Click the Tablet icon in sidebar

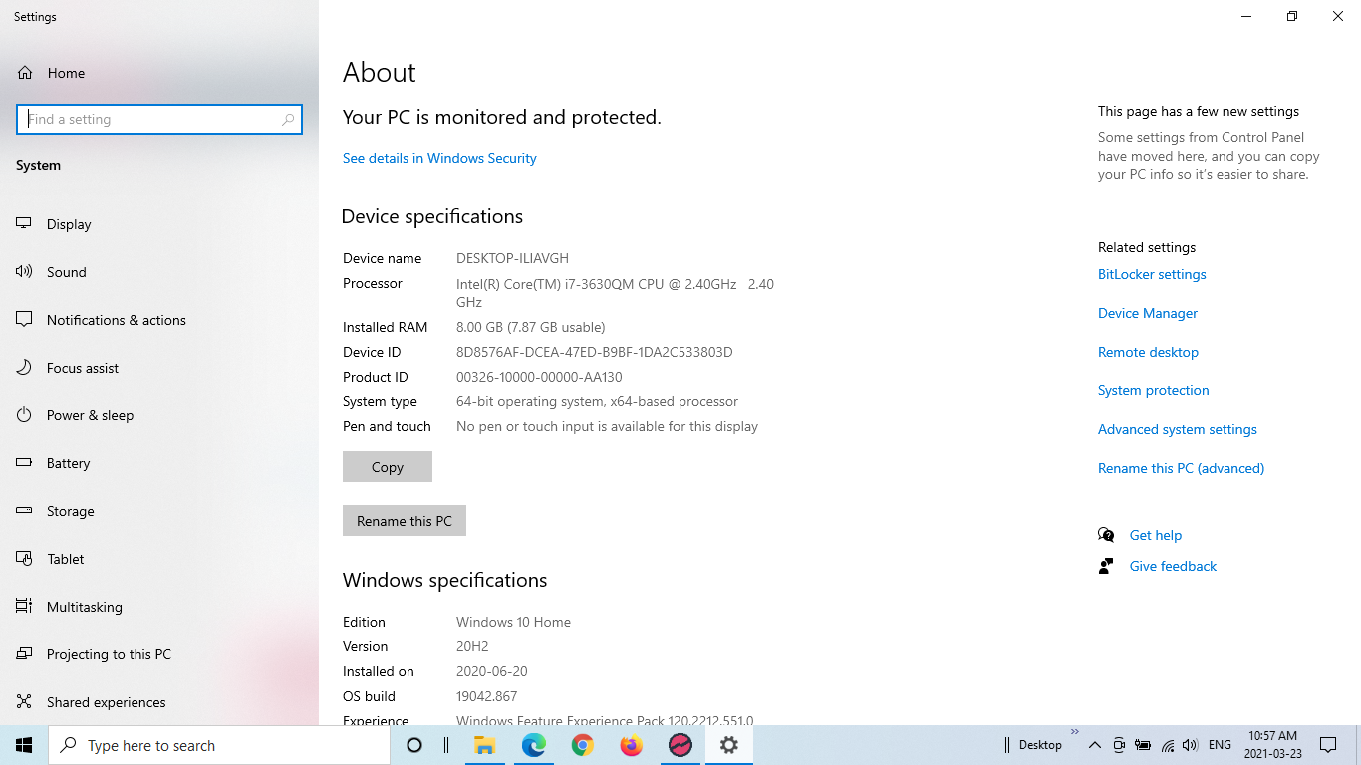[25, 559]
